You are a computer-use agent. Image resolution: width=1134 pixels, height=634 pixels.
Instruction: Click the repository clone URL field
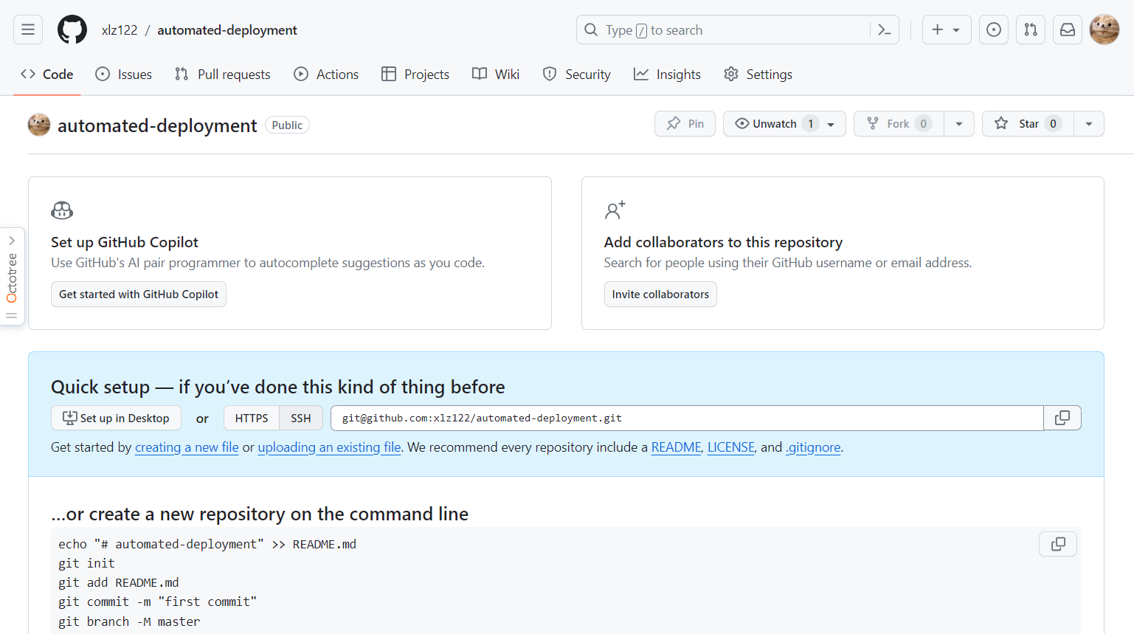(687, 418)
